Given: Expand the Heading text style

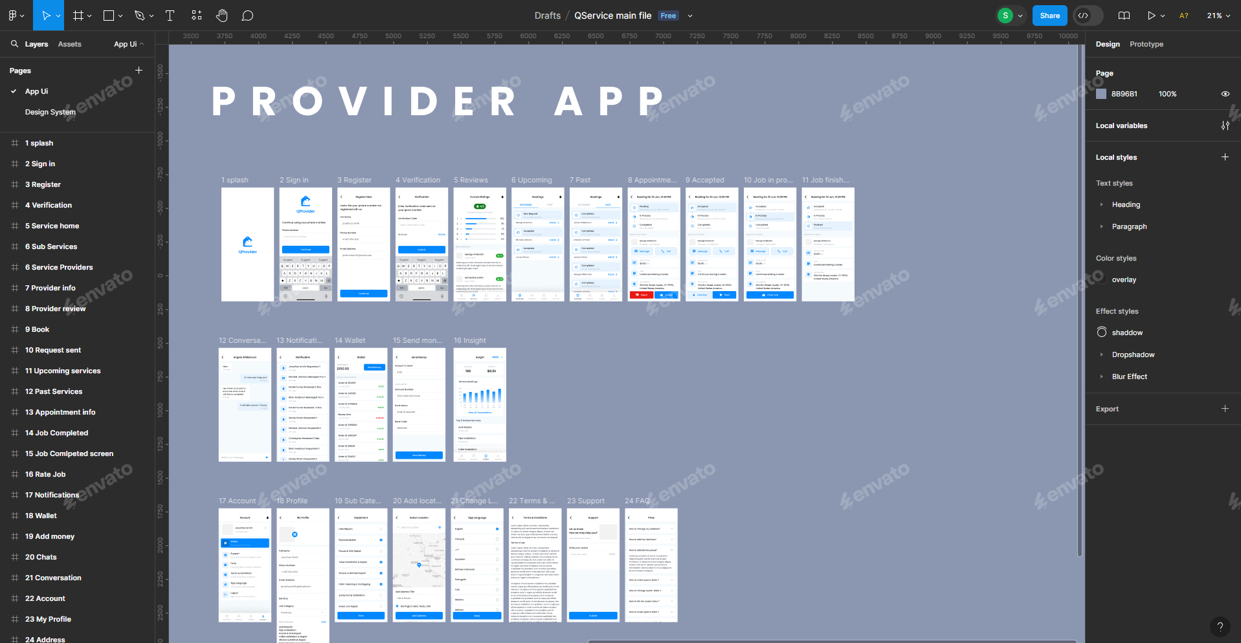Looking at the screenshot, I should point(1102,204).
